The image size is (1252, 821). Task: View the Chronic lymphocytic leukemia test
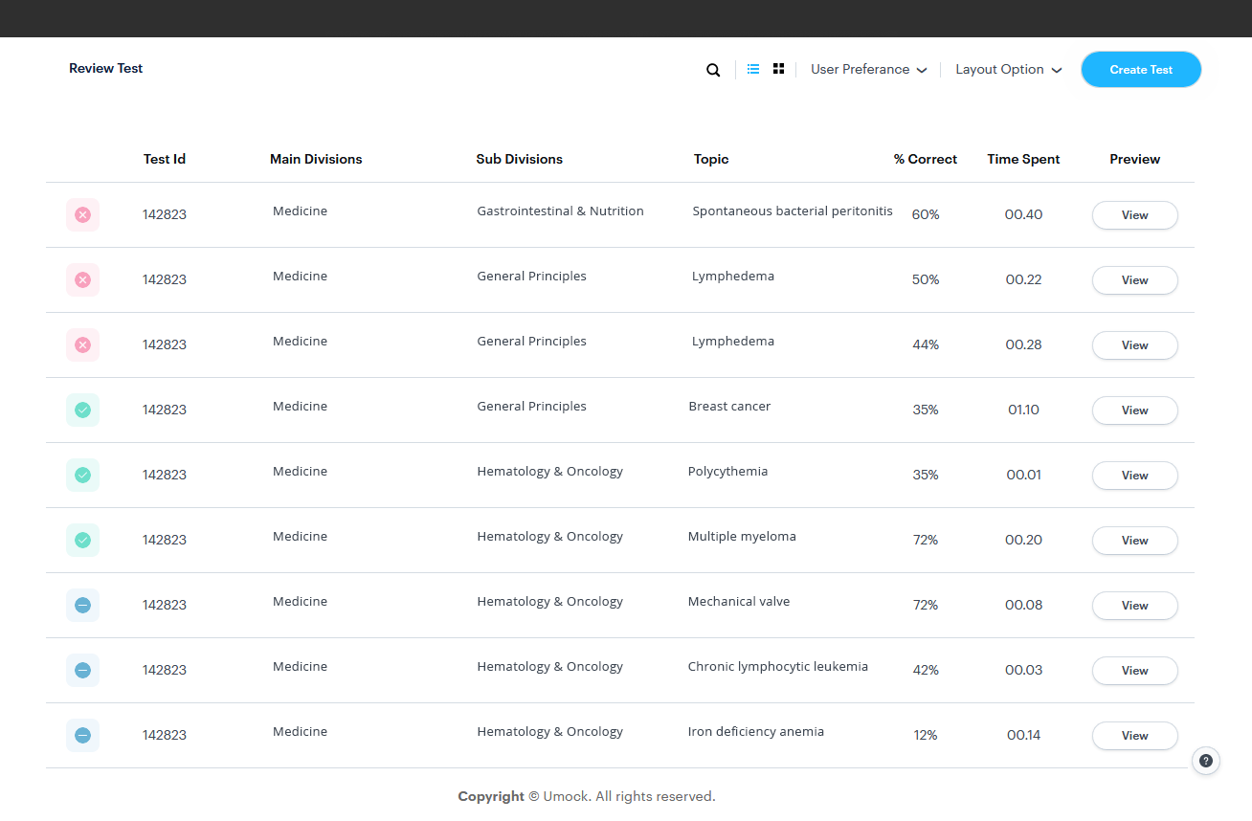tap(1135, 671)
